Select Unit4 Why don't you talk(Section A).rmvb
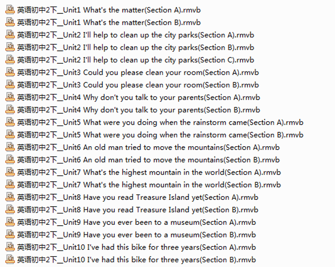The image size is (335, 267). 139,97
